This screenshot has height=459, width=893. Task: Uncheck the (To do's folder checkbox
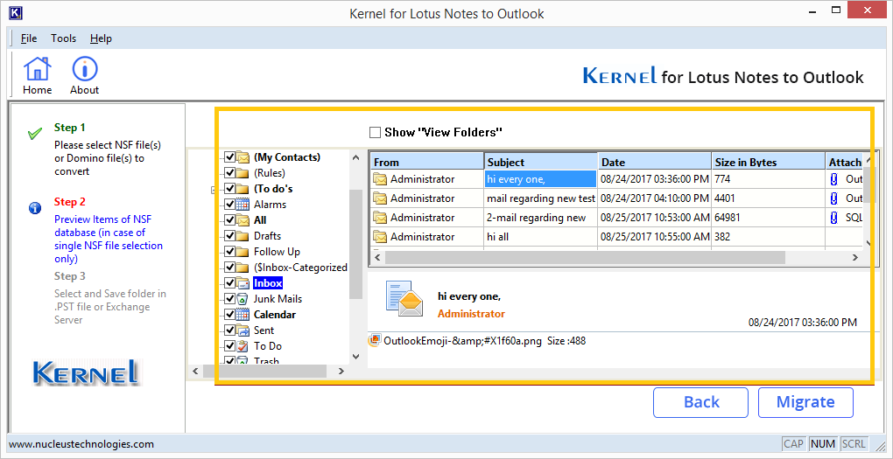click(230, 188)
